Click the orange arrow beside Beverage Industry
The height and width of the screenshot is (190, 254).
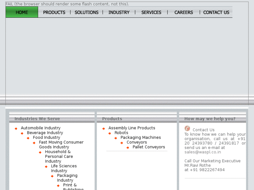pos(22,134)
